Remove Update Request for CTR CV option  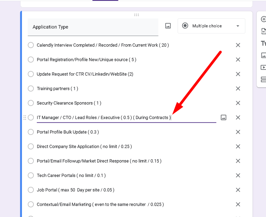tap(238, 74)
